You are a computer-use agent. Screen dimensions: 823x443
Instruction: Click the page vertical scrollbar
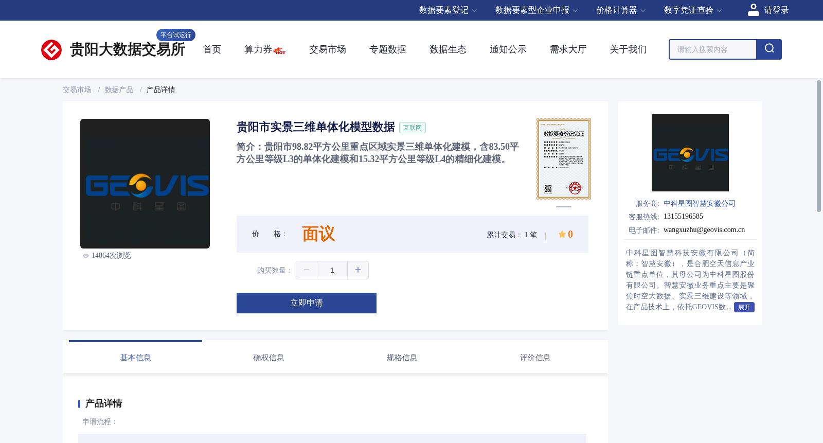pyautogui.click(x=819, y=146)
